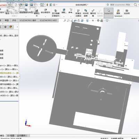Click Show Hidden Components tool
The width and height of the screenshot is (139, 139).
click(56, 13)
